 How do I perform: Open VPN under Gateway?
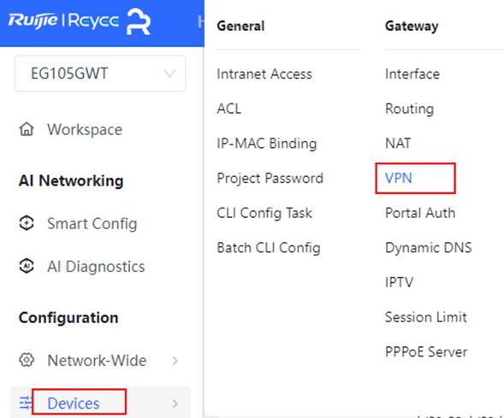coord(399,178)
